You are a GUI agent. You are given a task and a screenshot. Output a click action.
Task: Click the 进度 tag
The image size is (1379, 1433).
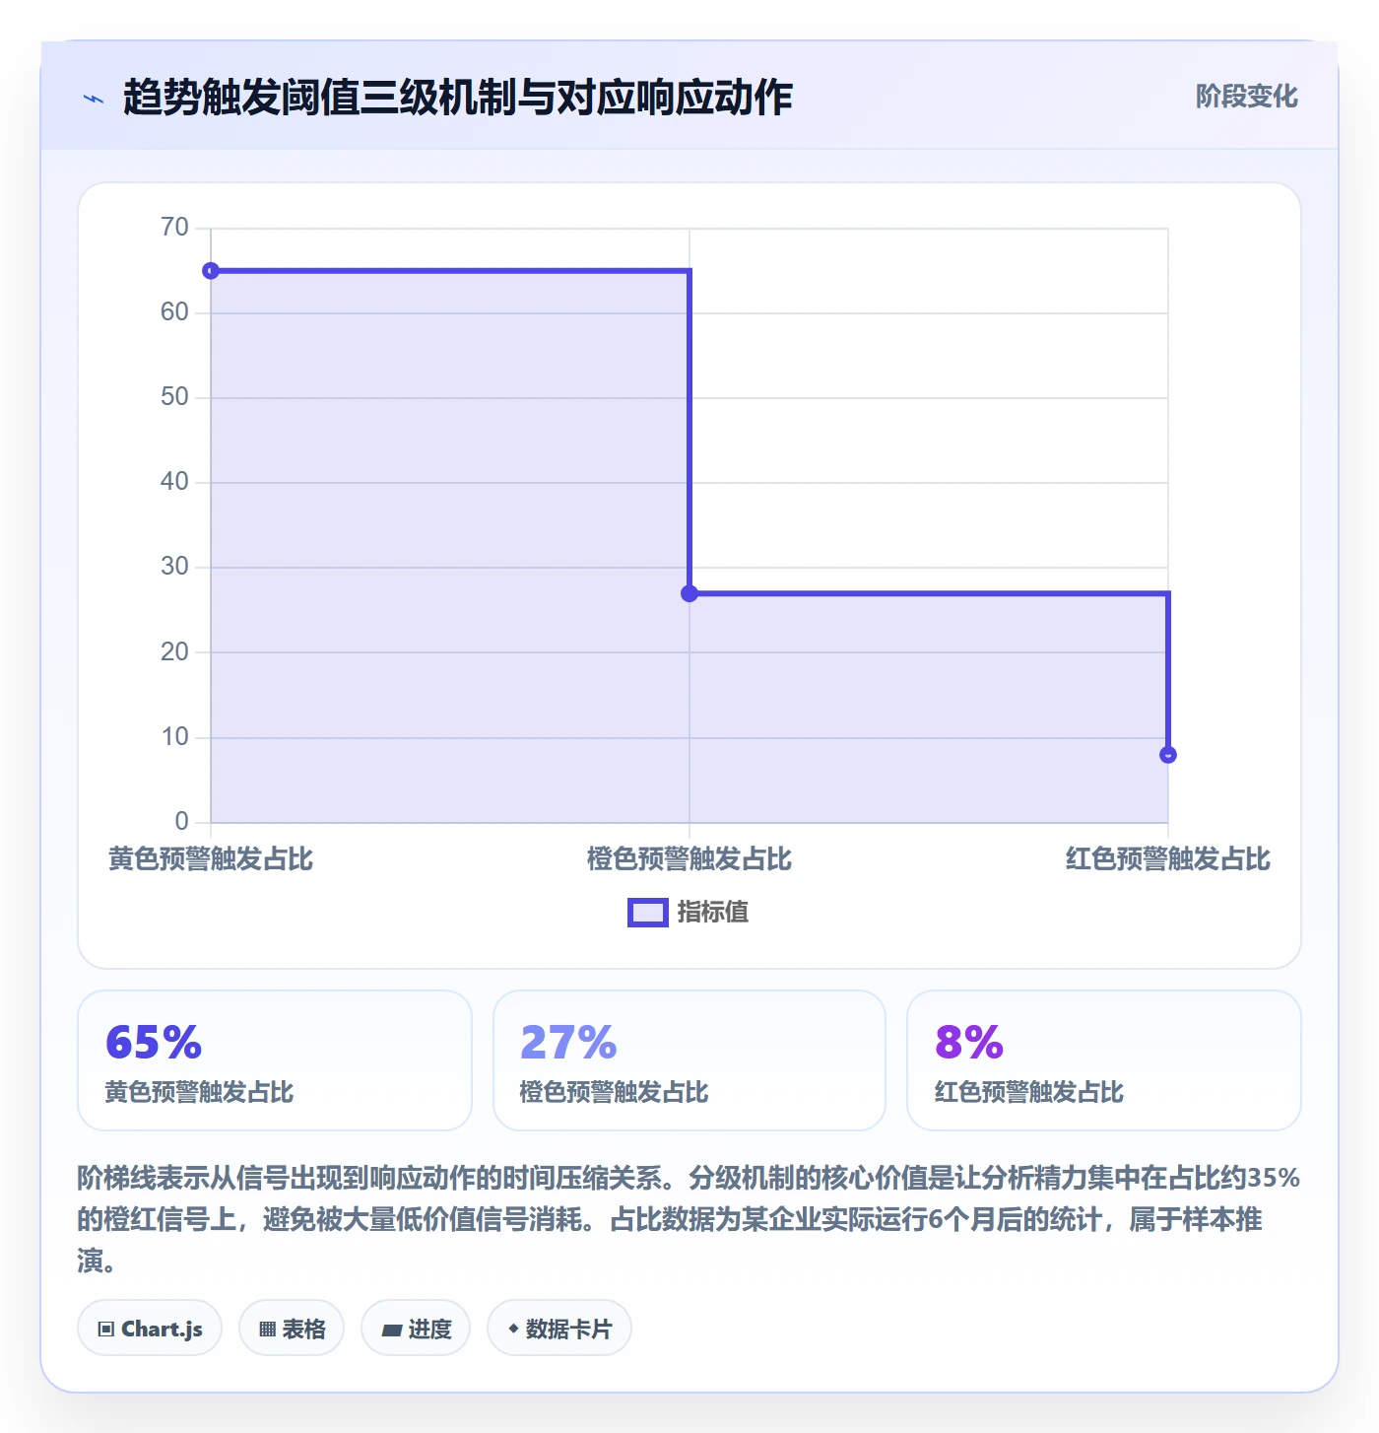[416, 1329]
